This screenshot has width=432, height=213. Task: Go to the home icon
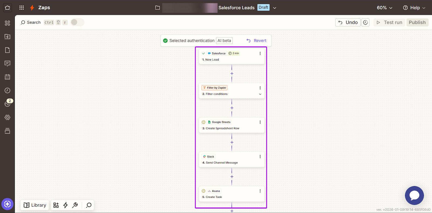8,8
